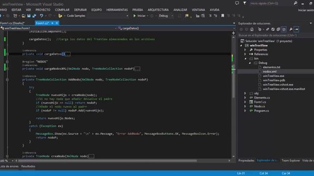Click the Decrease Indent toolbar icon
Viewport: 314px width, 176px height.
tap(198, 16)
